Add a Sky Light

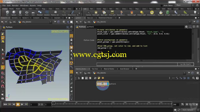[x=161, y=13]
